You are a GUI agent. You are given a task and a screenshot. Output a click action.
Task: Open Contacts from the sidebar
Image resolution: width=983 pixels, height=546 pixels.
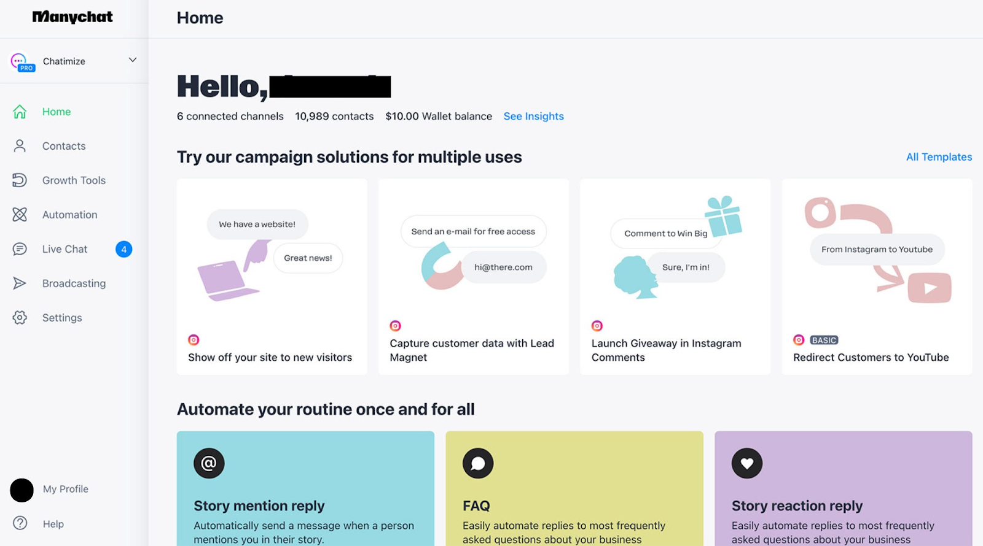tap(63, 145)
